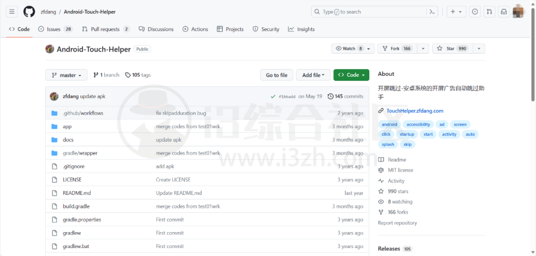
Task: Open the 'fix skipadduration bug' commit message
Action: click(181, 113)
